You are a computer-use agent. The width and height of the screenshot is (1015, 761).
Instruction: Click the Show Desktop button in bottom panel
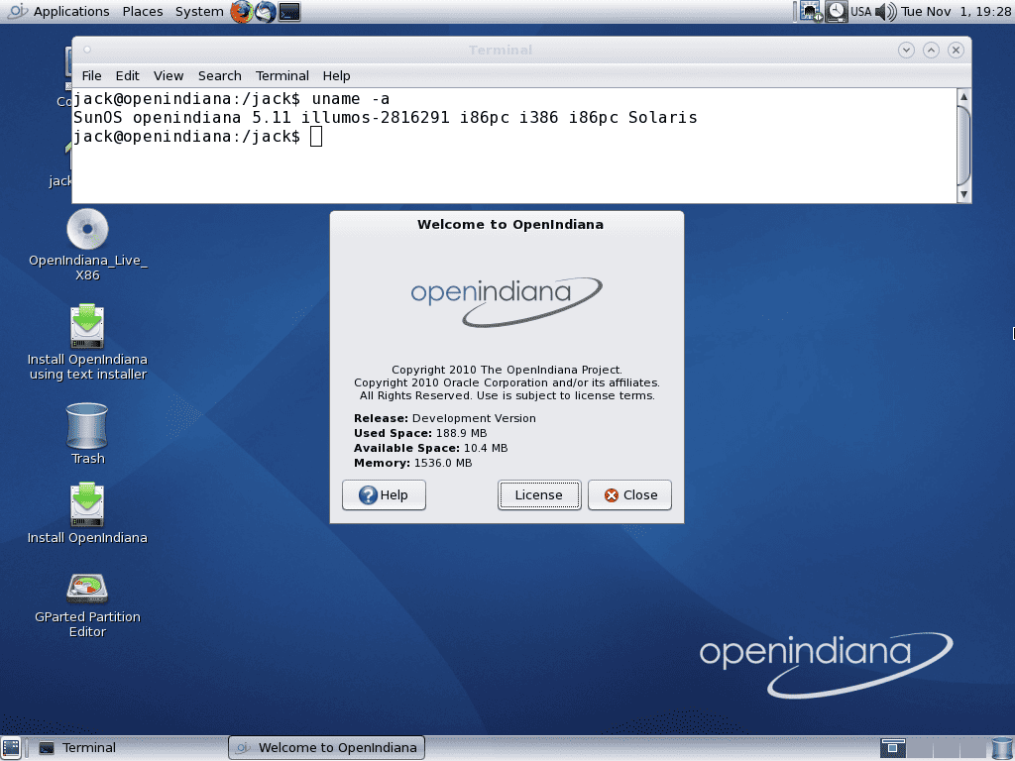(x=11, y=747)
